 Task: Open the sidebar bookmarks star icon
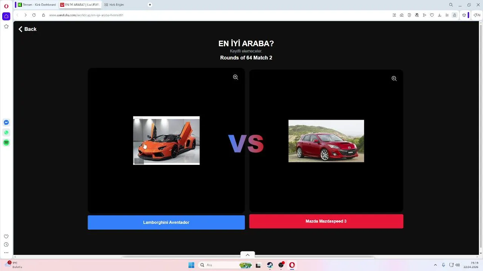tap(6, 26)
